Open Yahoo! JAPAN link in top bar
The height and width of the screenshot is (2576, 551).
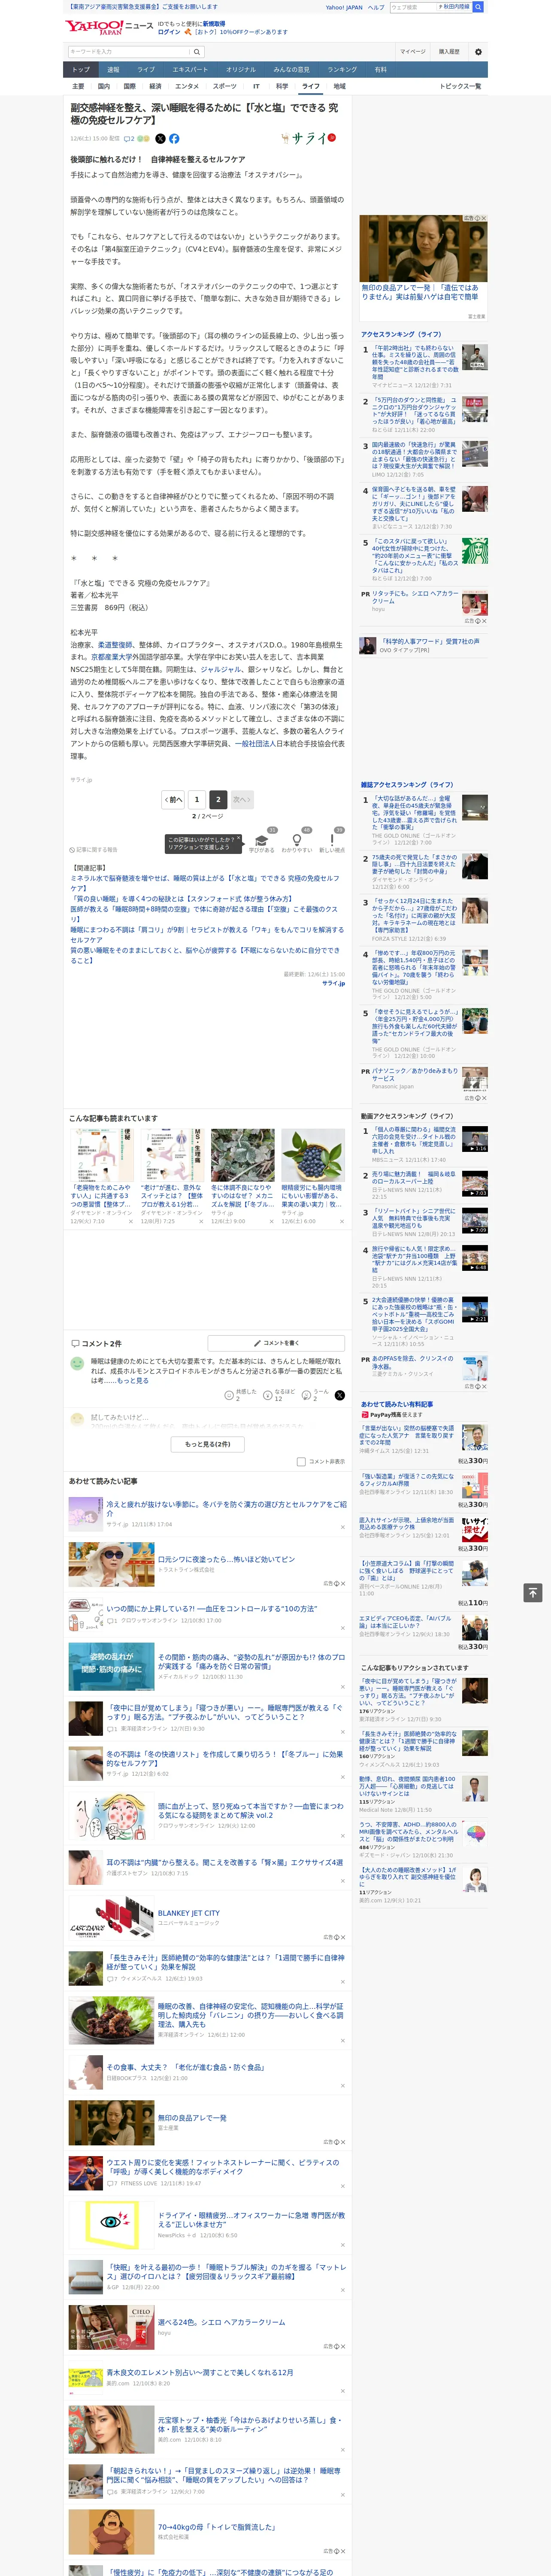[344, 7]
